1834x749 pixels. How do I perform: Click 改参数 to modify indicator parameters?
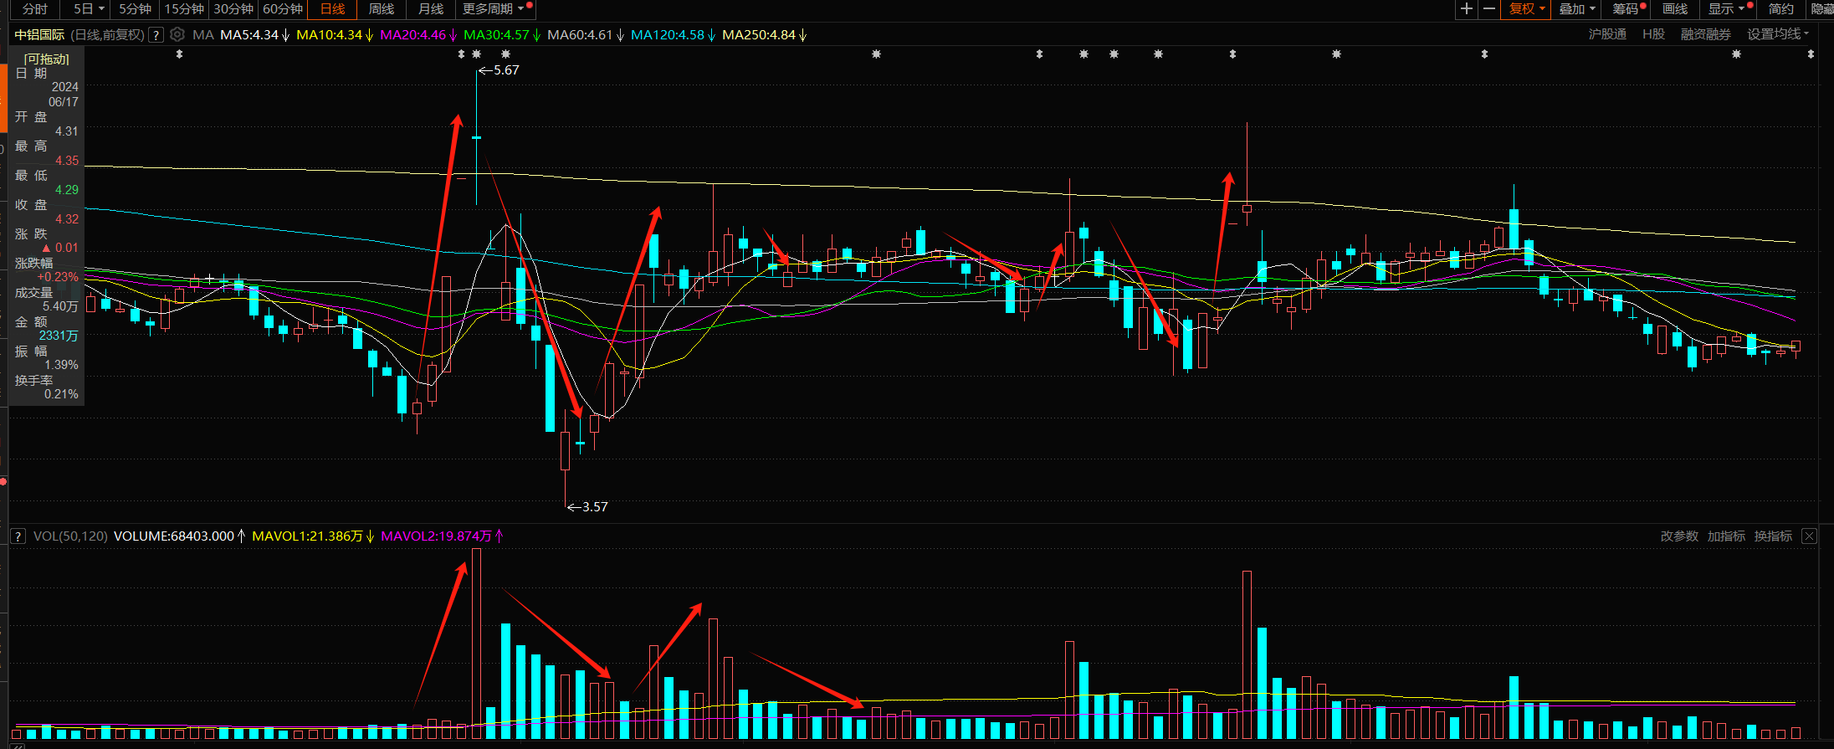(x=1679, y=536)
